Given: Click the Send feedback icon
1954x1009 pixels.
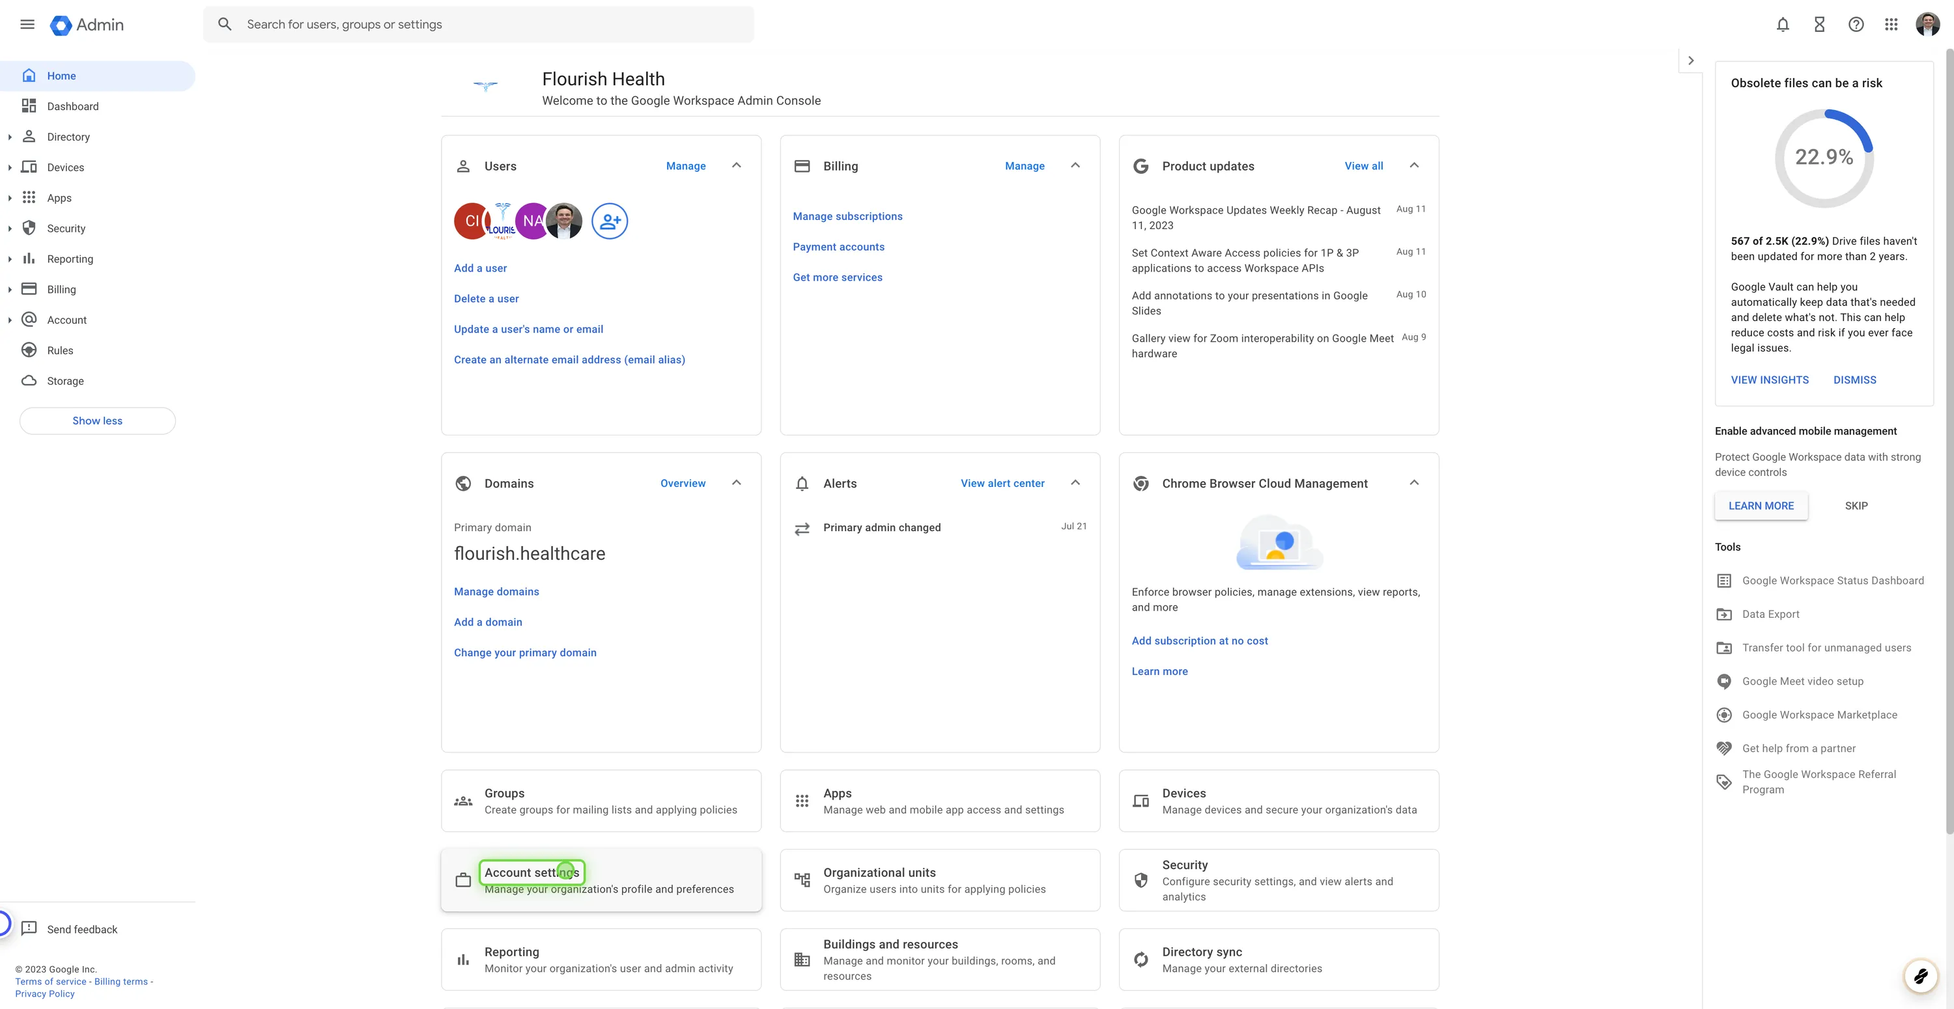Looking at the screenshot, I should point(29,929).
